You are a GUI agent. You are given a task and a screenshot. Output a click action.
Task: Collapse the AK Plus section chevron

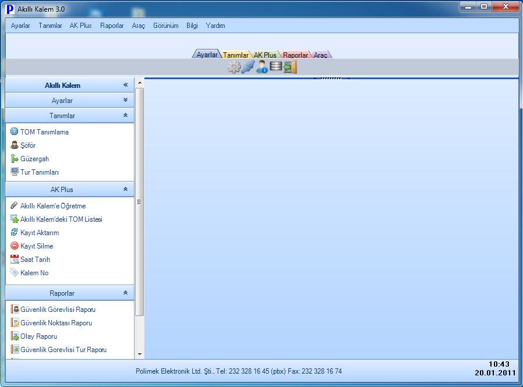click(125, 189)
